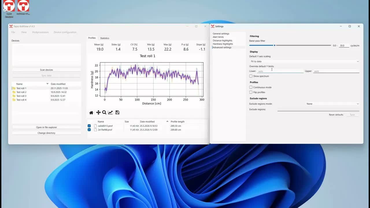Toggle sort arrow on Date modified file column
Image resolution: width=370 pixels, height=208 pixels.
pyautogui.click(x=167, y=122)
